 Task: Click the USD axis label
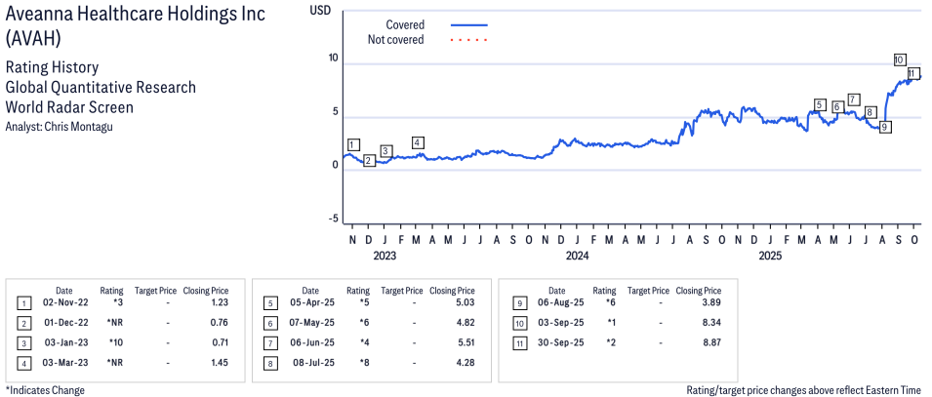320,10
